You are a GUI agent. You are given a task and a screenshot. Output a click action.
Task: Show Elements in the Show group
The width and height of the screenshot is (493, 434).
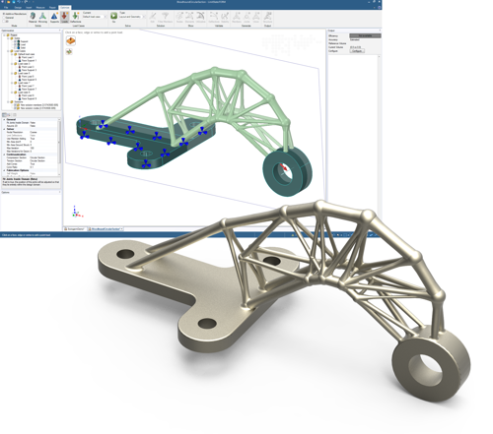pyautogui.click(x=189, y=17)
